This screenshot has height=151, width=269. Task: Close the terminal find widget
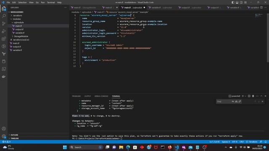tap(262, 102)
